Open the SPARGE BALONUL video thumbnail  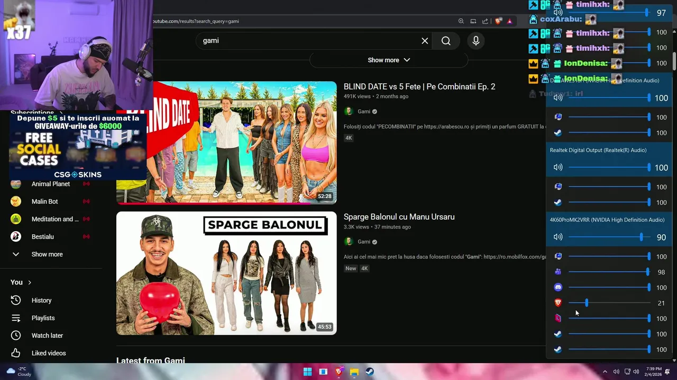(x=226, y=273)
